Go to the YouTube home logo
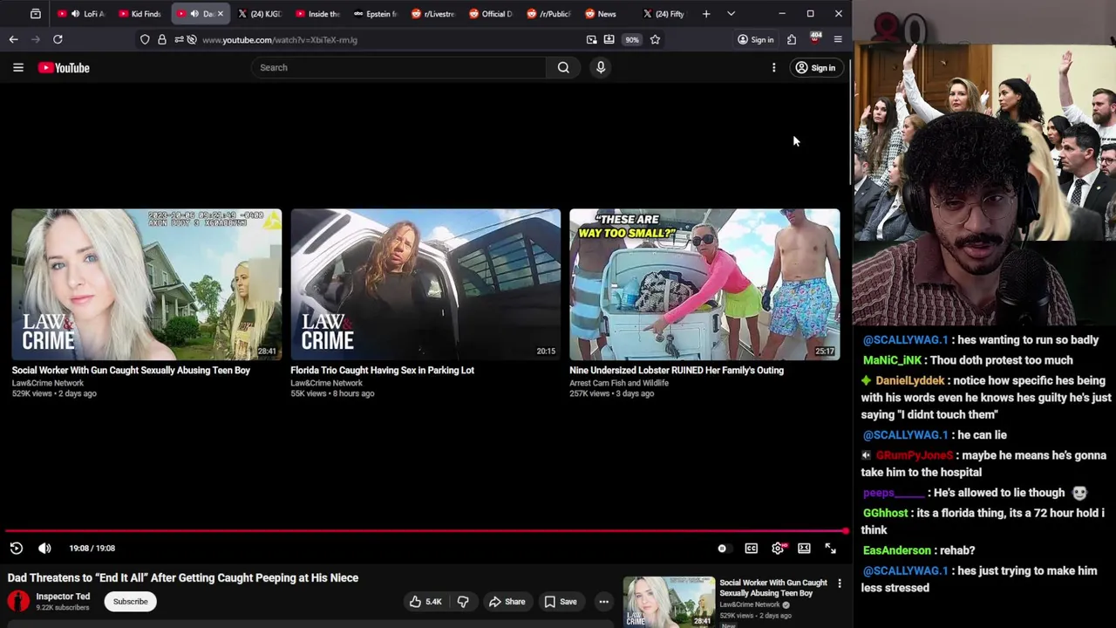 [64, 67]
